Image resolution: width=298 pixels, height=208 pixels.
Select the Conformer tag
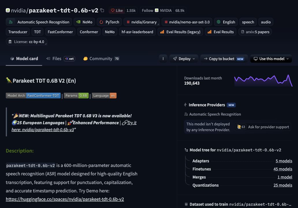click(89, 32)
